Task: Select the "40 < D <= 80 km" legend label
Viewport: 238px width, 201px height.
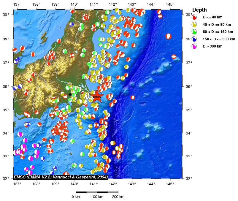Action: click(x=218, y=25)
